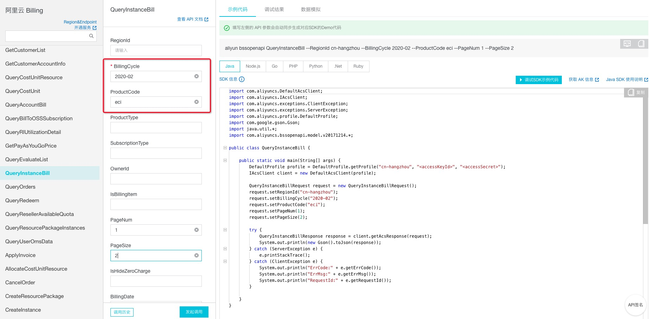Select the Java language tab

(x=230, y=66)
